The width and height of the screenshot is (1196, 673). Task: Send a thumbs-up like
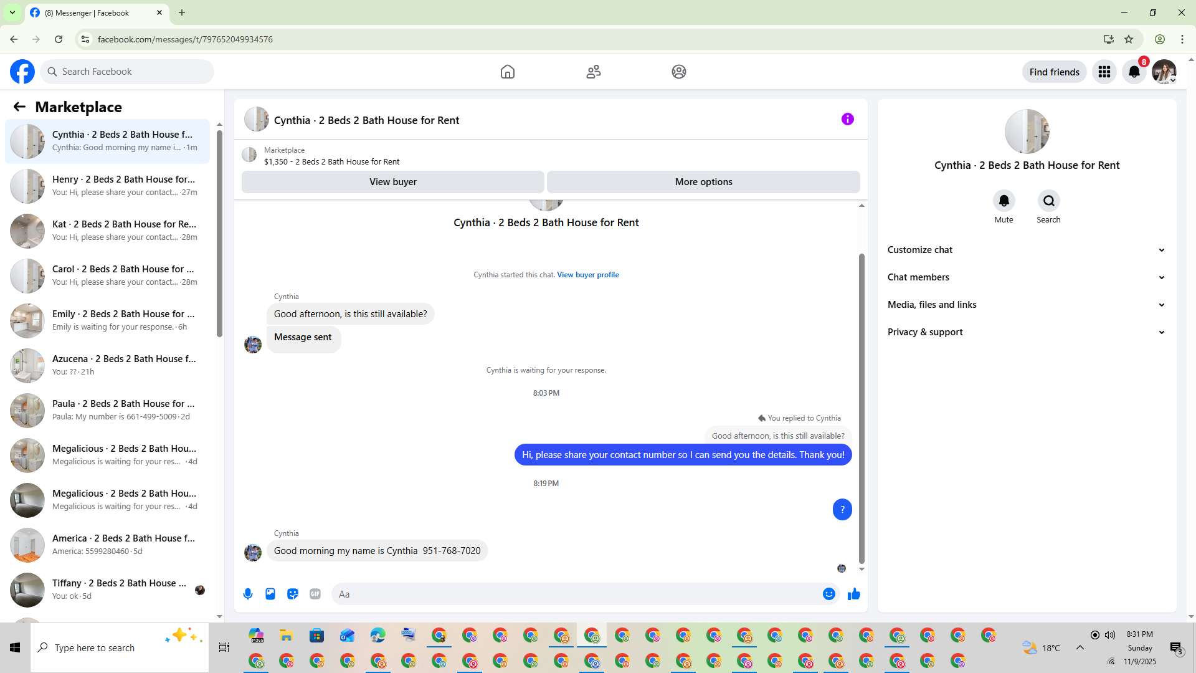coord(854,594)
